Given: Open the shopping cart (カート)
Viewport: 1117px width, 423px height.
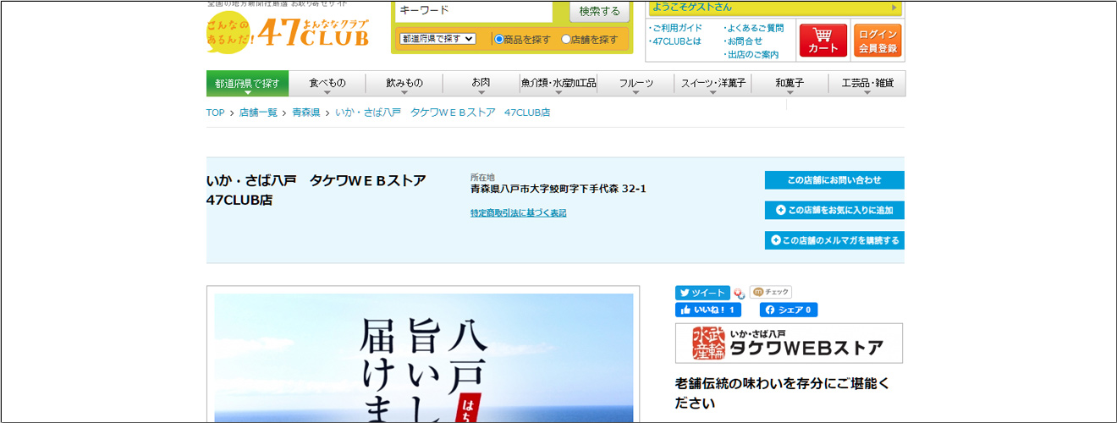Looking at the screenshot, I should [x=823, y=41].
